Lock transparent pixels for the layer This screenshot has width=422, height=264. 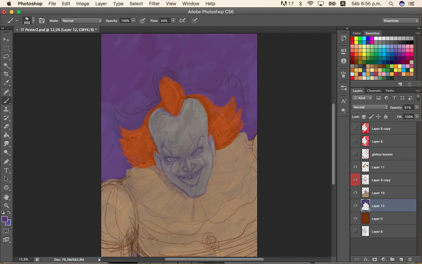click(364, 116)
